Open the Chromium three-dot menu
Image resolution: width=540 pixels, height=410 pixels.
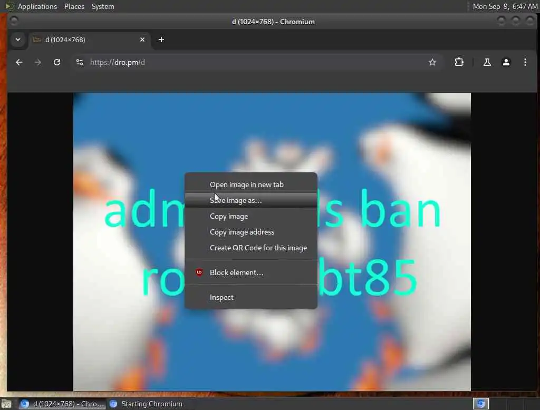(525, 62)
